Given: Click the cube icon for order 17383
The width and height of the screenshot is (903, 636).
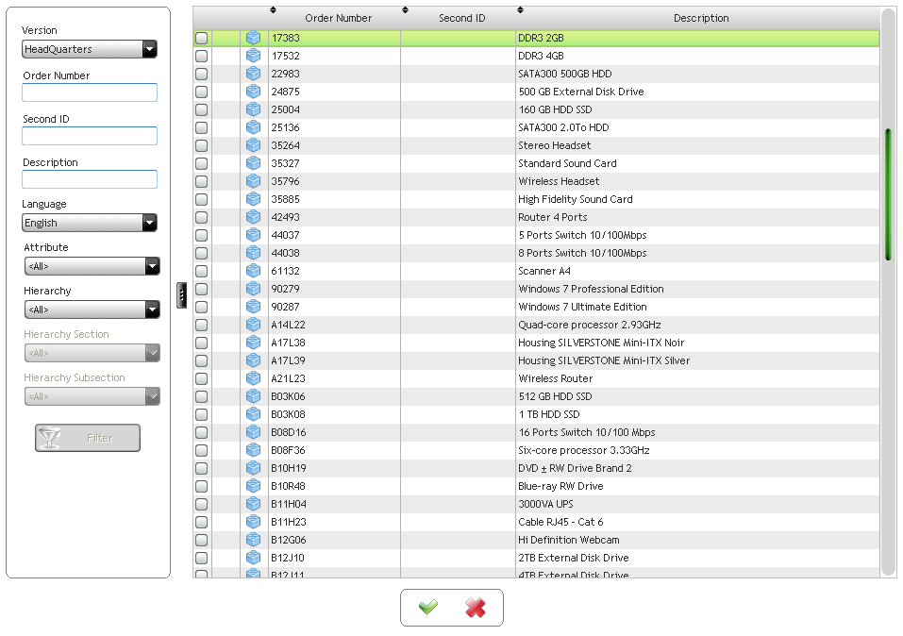Looking at the screenshot, I should pos(253,38).
